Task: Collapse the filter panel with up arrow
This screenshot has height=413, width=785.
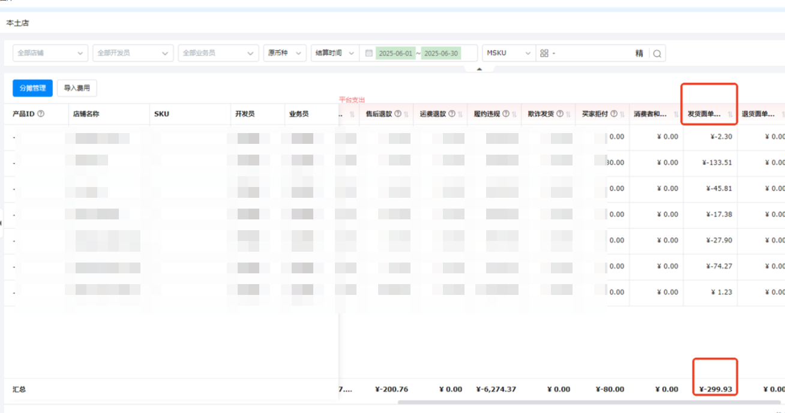Action: pyautogui.click(x=479, y=69)
